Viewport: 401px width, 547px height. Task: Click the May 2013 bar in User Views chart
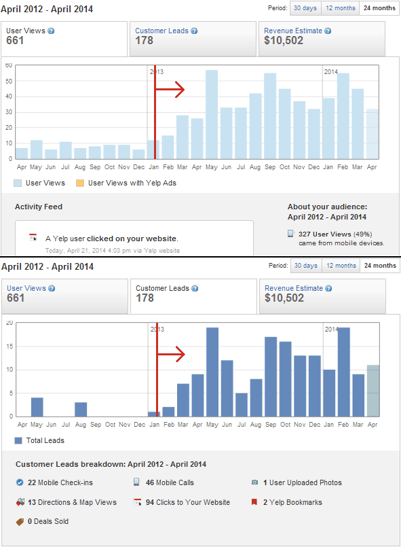(x=212, y=114)
